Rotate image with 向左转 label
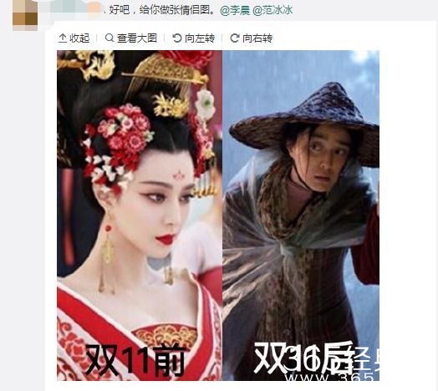Image resolution: width=438 pixels, height=391 pixels. (x=200, y=38)
